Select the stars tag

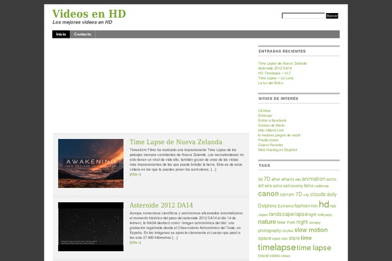(x=294, y=238)
